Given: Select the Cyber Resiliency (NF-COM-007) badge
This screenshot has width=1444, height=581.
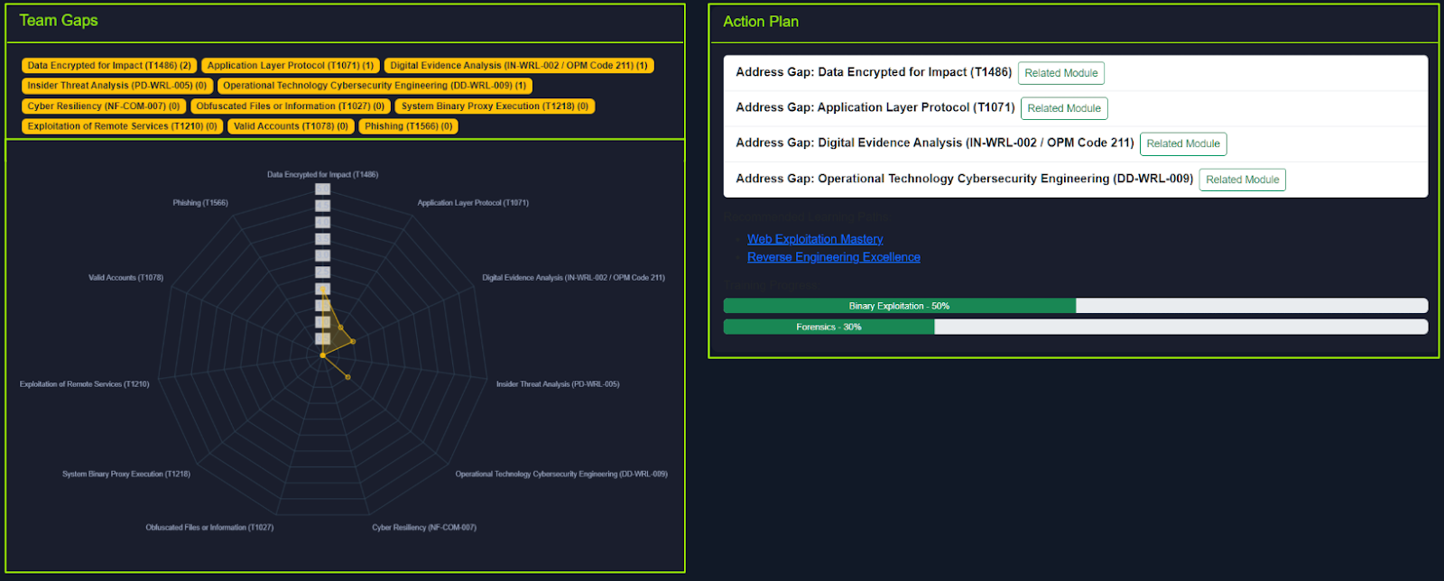Looking at the screenshot, I should click(103, 106).
